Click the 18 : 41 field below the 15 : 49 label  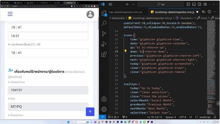point(48,53)
